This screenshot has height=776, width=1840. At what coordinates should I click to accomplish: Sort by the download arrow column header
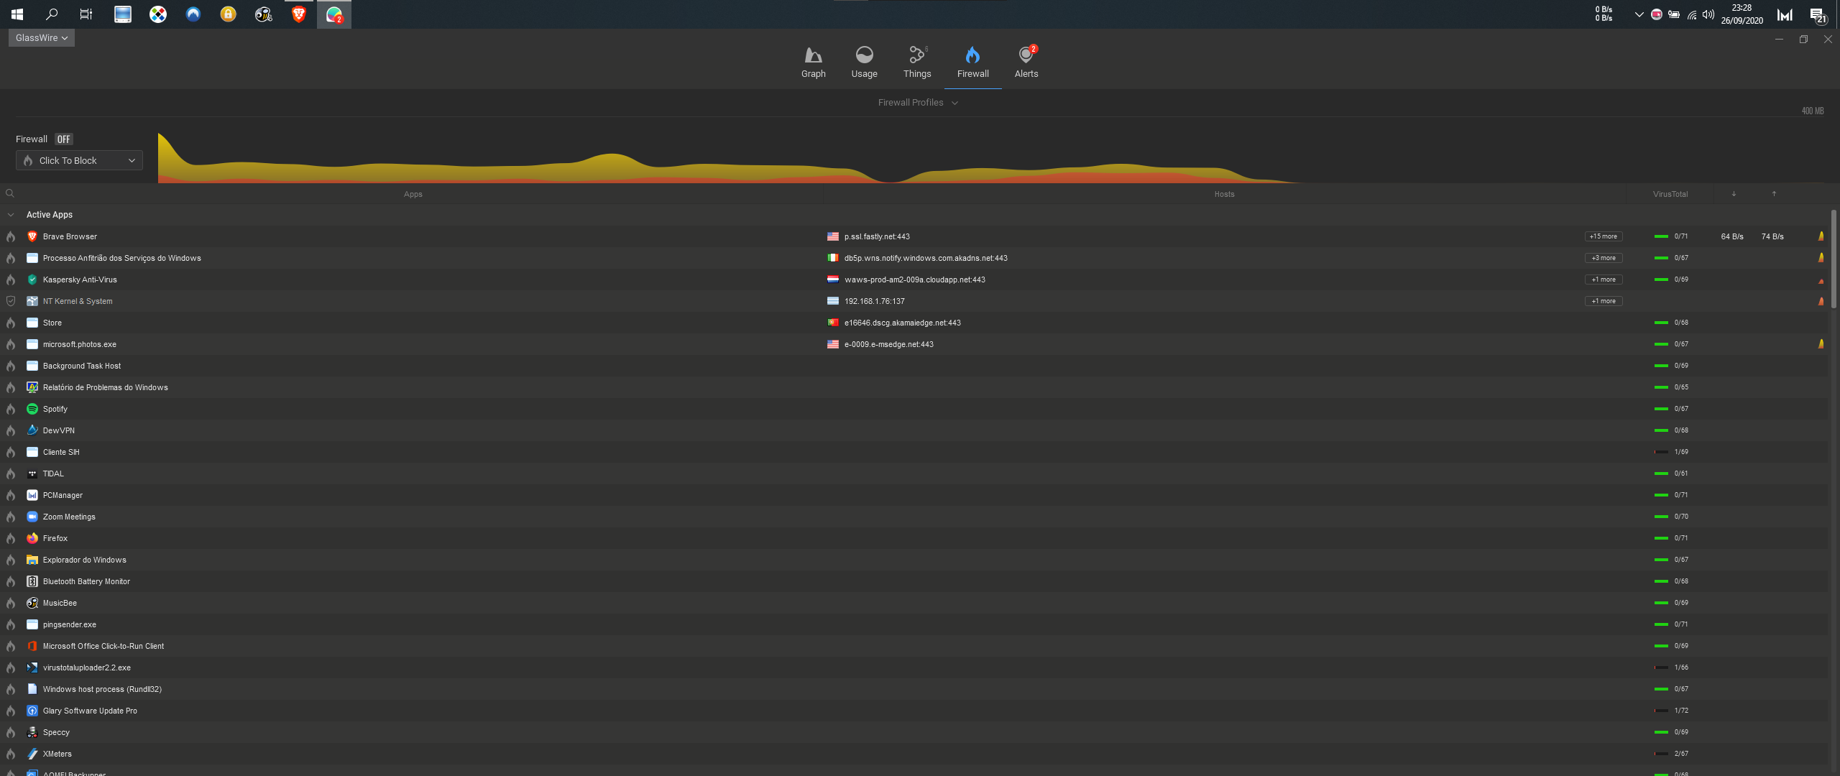[1734, 194]
